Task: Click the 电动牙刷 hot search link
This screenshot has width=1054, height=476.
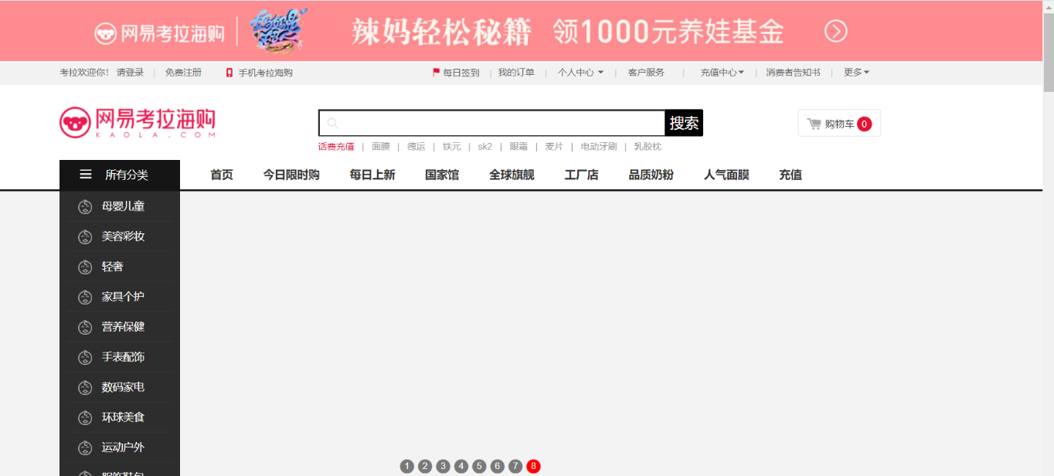Action: point(599,146)
